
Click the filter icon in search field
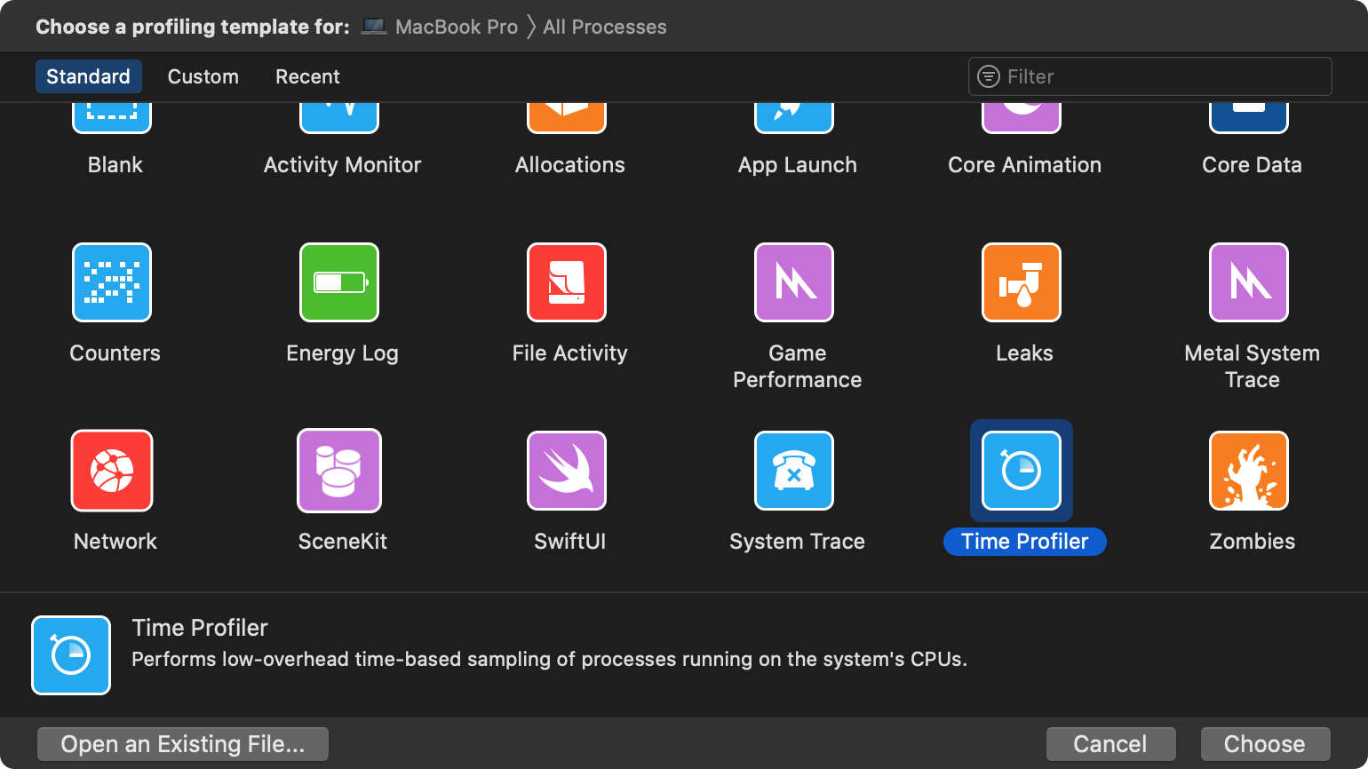pyautogui.click(x=989, y=76)
